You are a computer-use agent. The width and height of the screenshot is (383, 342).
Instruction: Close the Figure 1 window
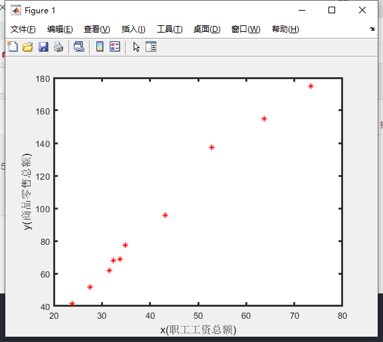362,10
